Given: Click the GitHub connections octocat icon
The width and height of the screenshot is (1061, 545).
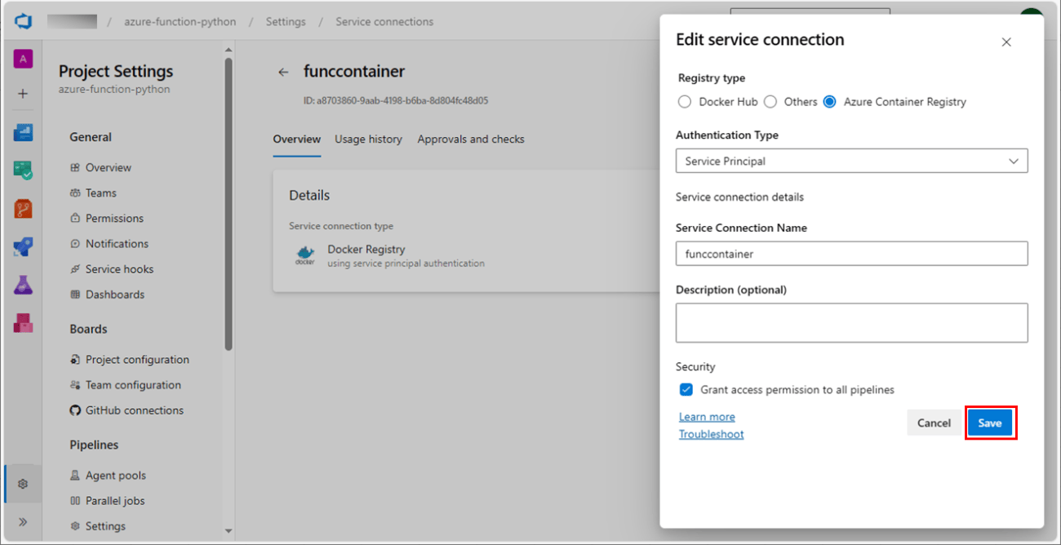Looking at the screenshot, I should (75, 410).
